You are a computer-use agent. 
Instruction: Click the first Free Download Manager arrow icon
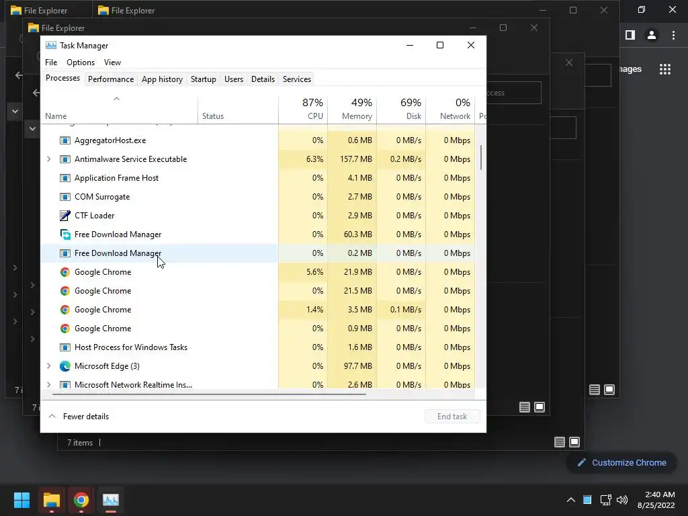tap(65, 234)
